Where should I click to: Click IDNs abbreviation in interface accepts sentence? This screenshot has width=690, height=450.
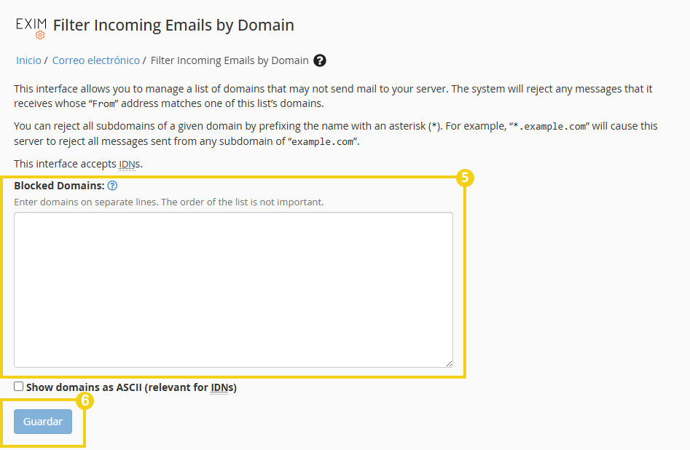tap(127, 164)
